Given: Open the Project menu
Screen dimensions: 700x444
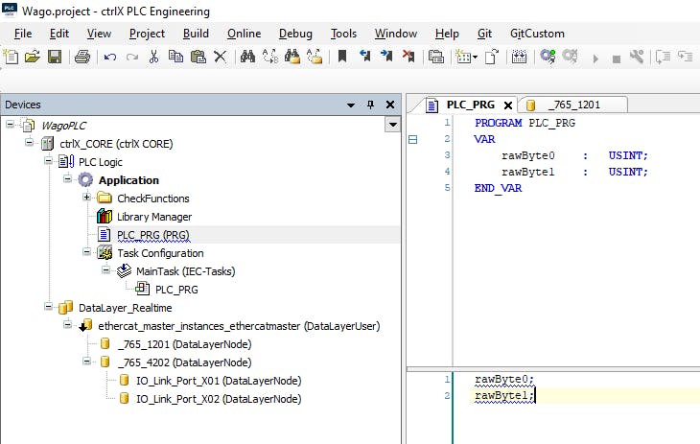Looking at the screenshot, I should point(147,34).
